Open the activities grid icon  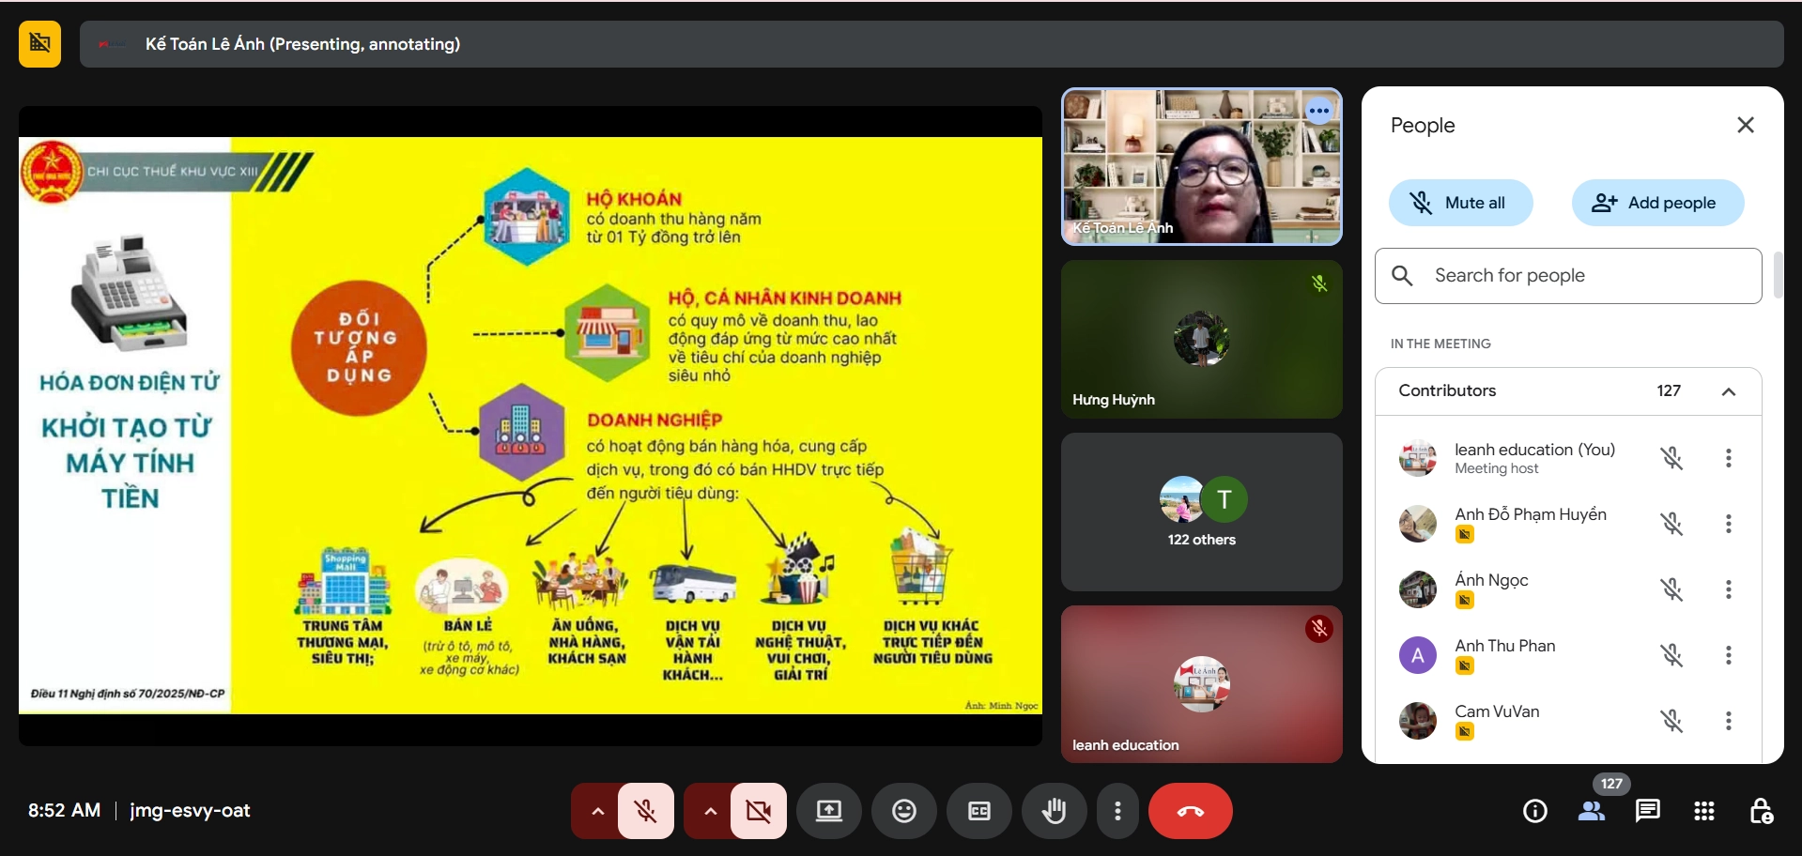pyautogui.click(x=1703, y=811)
